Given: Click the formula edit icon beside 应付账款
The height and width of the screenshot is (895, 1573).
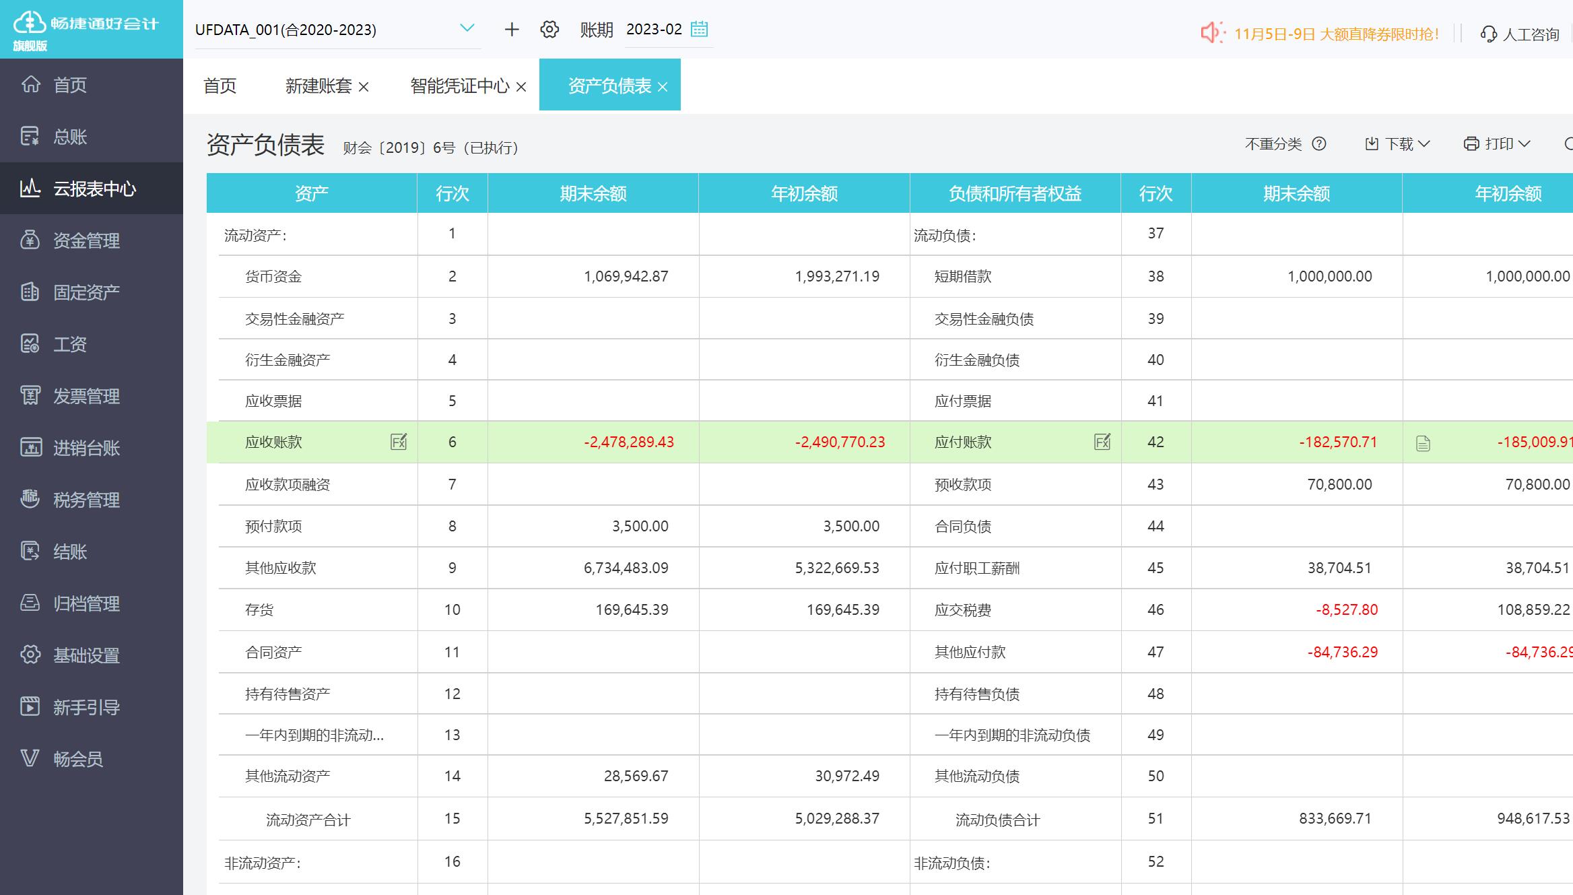Looking at the screenshot, I should coord(1102,442).
